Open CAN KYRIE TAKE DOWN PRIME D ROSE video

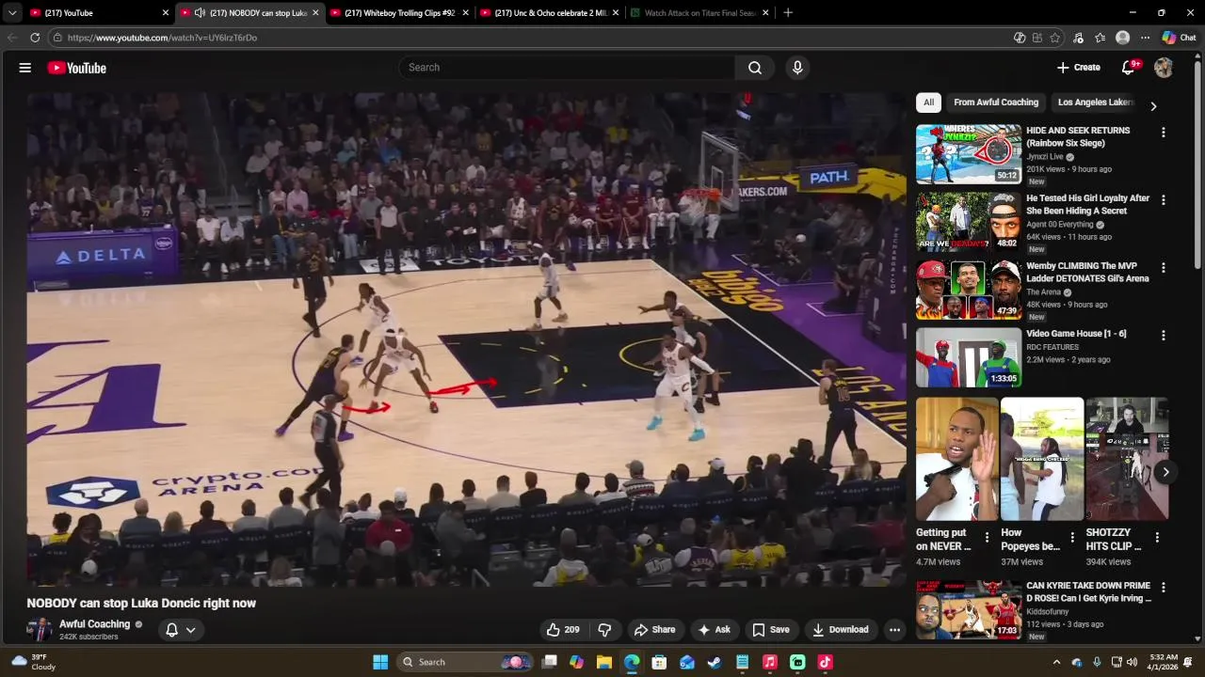969,610
